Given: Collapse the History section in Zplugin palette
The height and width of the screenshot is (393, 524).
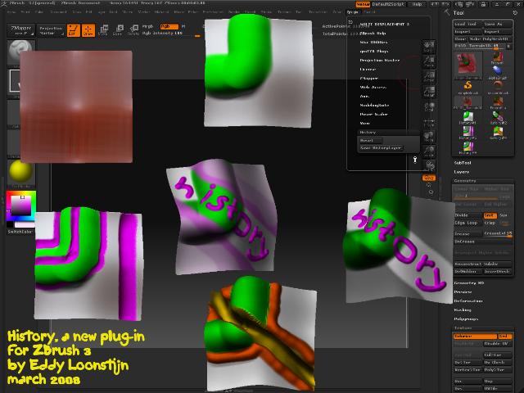Looking at the screenshot, I should (368, 133).
